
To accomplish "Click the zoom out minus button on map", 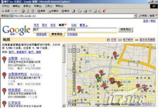I will click(74, 93).
